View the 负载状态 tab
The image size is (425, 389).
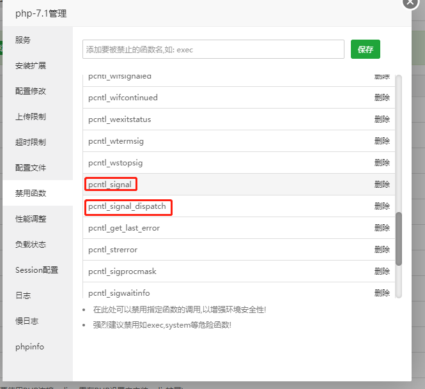tap(31, 244)
